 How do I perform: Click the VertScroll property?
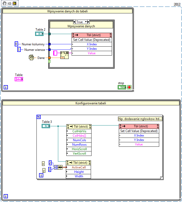click(x=79, y=154)
